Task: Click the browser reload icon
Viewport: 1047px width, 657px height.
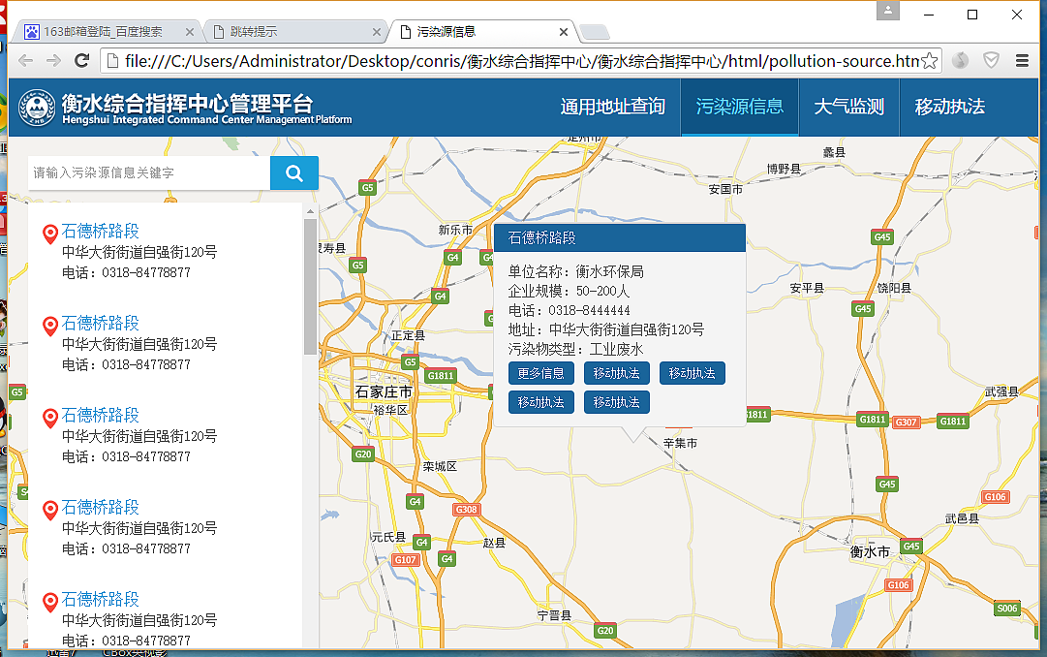Action: tap(82, 61)
